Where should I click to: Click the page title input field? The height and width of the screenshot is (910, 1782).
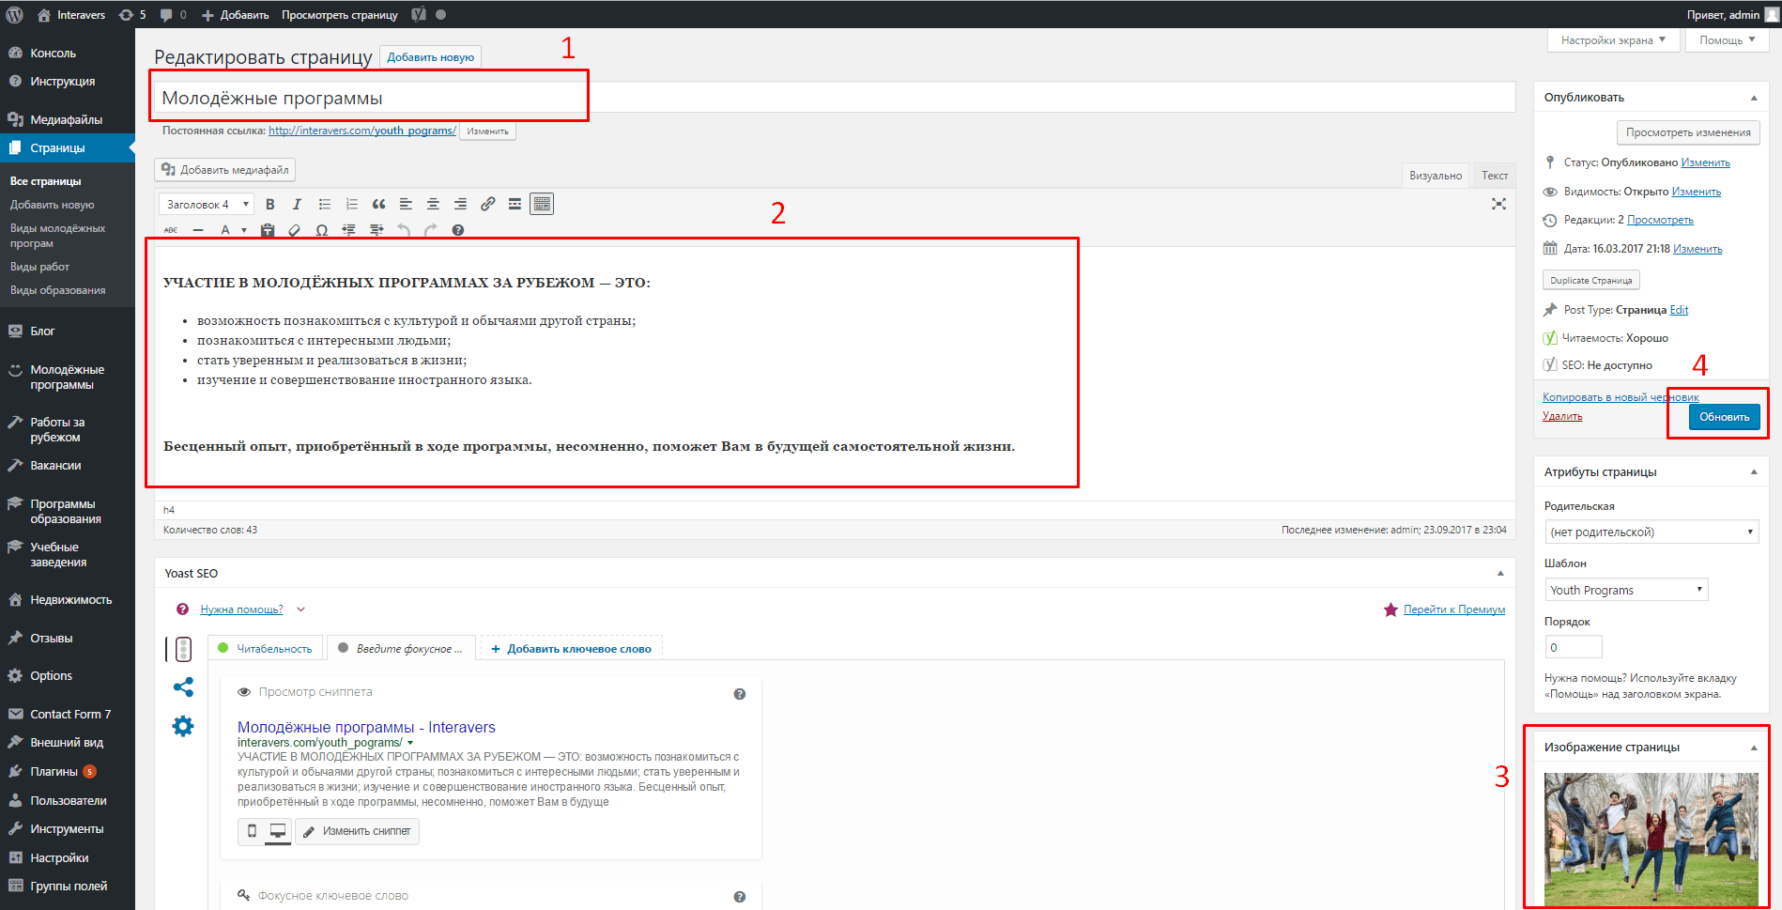pyautogui.click(x=833, y=98)
